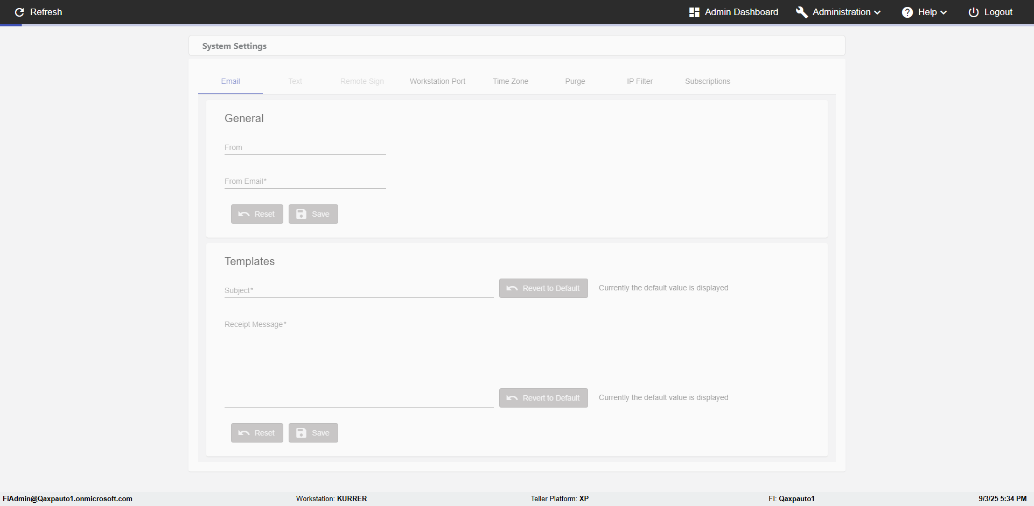The height and width of the screenshot is (506, 1034).
Task: Click default value note next to Receipt Message
Action: click(x=663, y=398)
